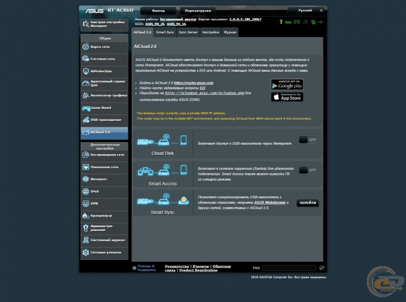Click the Выход (logout) button
Viewport: 406px width, 302px height.
point(158,11)
